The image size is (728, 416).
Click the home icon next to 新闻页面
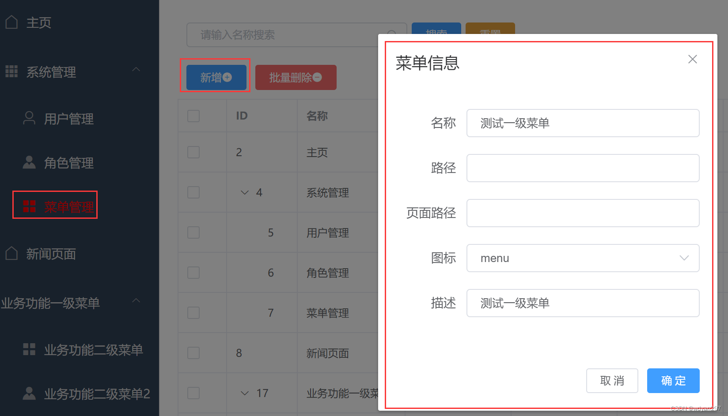click(11, 253)
